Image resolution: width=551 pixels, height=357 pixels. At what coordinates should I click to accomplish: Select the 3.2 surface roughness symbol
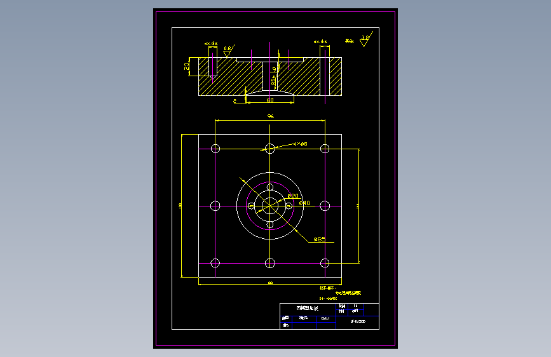[x=366, y=39]
